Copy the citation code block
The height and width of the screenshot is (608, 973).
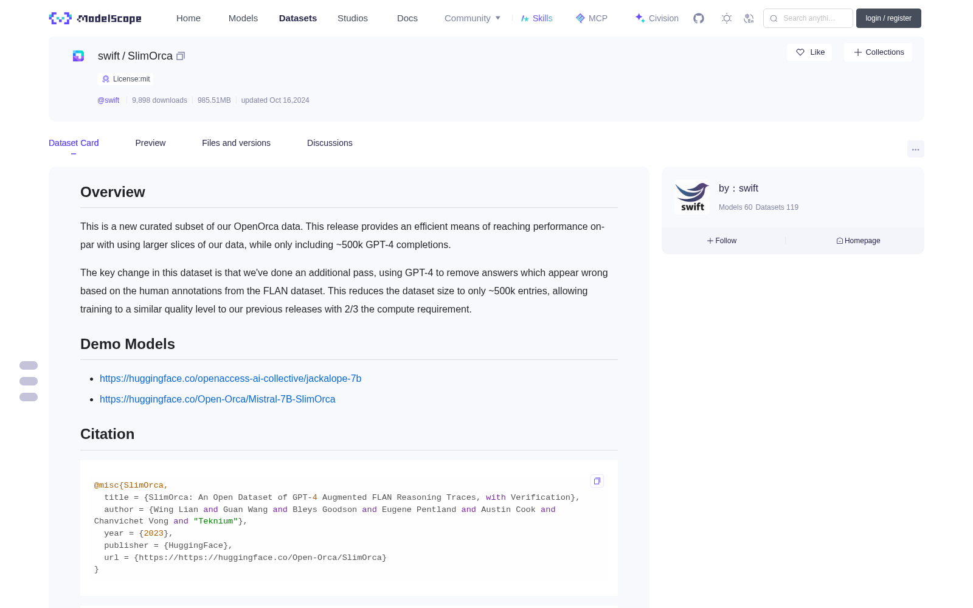(597, 481)
